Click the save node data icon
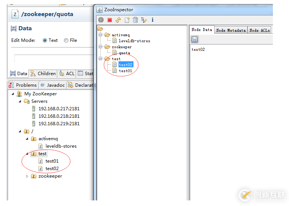The image size is (289, 206). coord(195,39)
